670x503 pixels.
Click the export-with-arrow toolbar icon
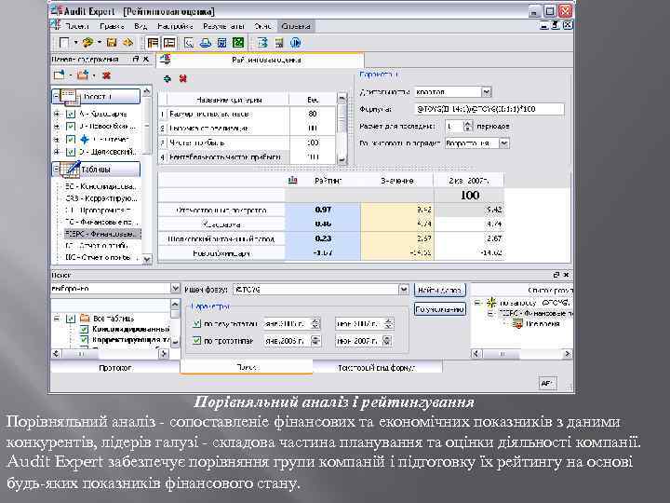[262, 43]
